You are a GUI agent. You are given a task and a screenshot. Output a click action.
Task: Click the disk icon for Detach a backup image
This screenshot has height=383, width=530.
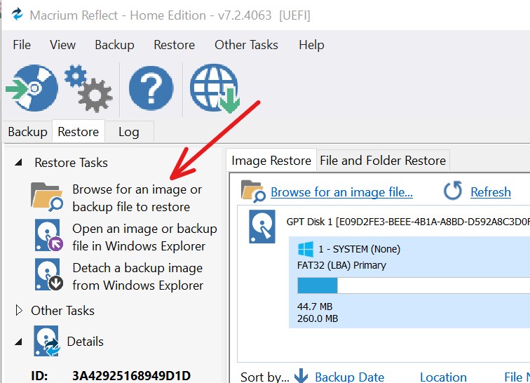click(48, 275)
